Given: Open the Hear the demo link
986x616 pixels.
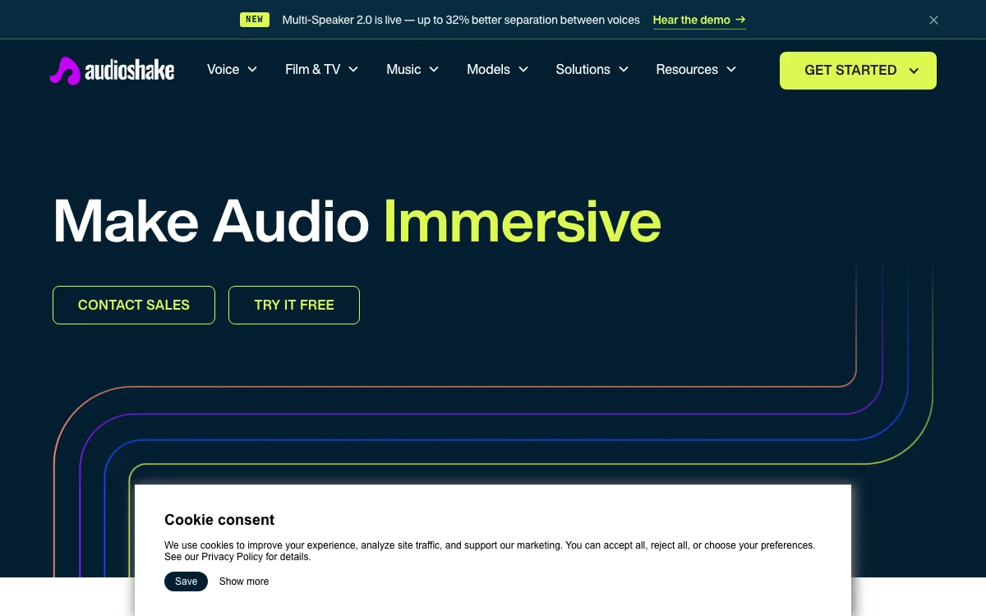Looking at the screenshot, I should 699,20.
